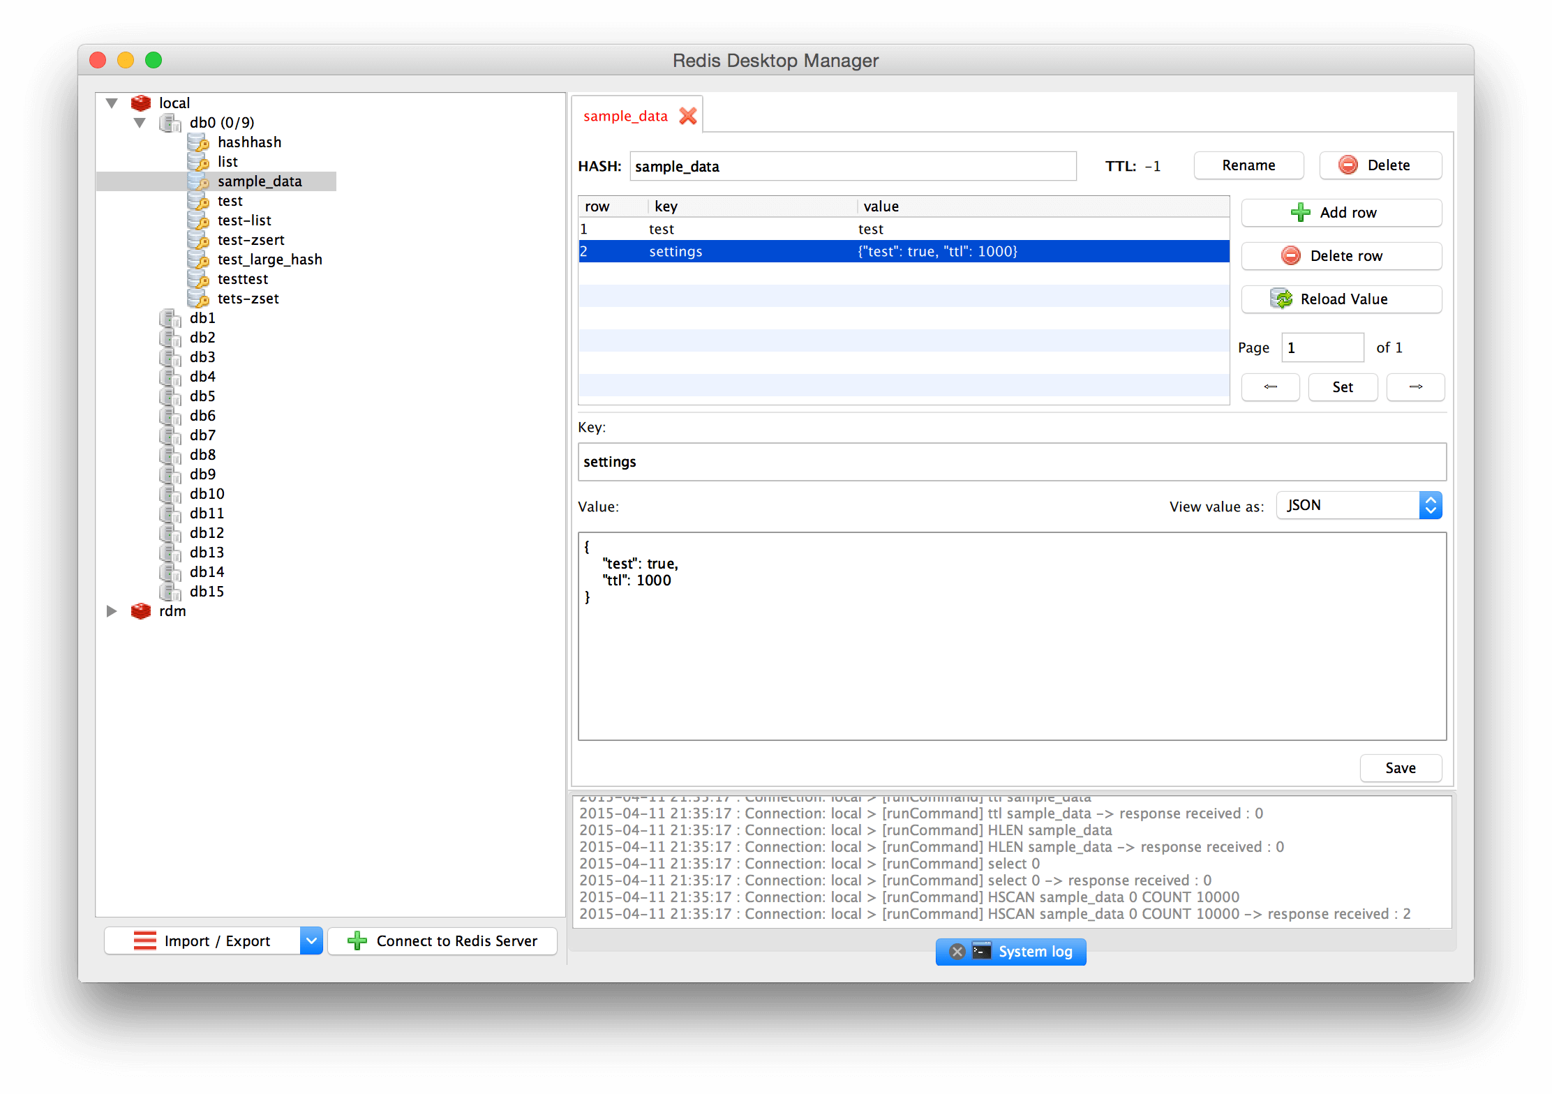1552x1094 pixels.
Task: Click the Import / Export hamburger icon
Action: (x=144, y=941)
